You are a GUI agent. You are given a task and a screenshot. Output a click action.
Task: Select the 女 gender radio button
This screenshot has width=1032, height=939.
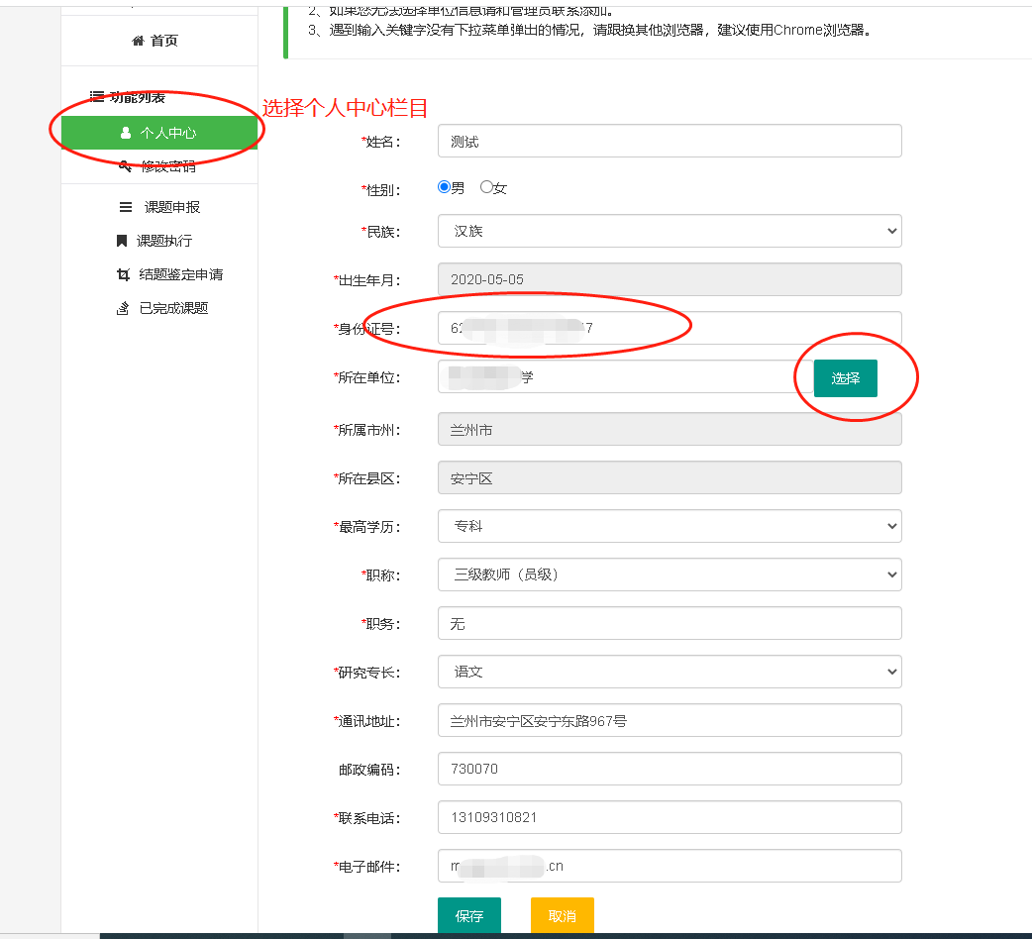486,187
